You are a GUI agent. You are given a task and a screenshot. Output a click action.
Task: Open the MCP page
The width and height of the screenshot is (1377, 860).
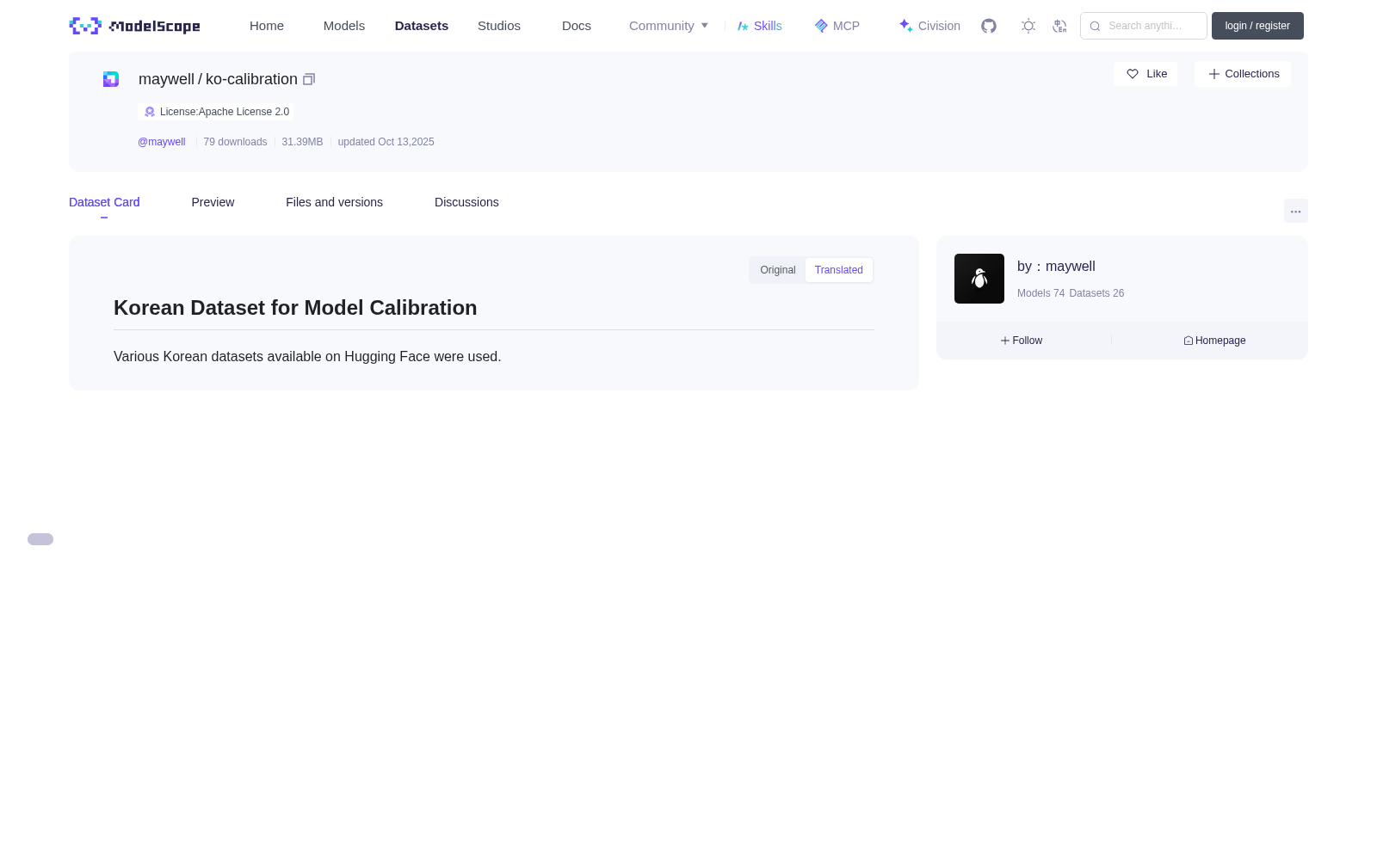point(837,26)
